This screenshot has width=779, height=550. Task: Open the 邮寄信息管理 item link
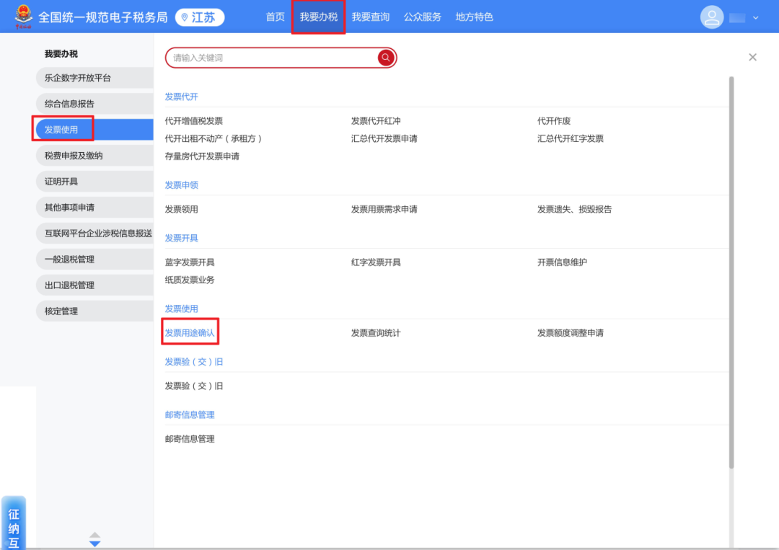pyautogui.click(x=190, y=439)
